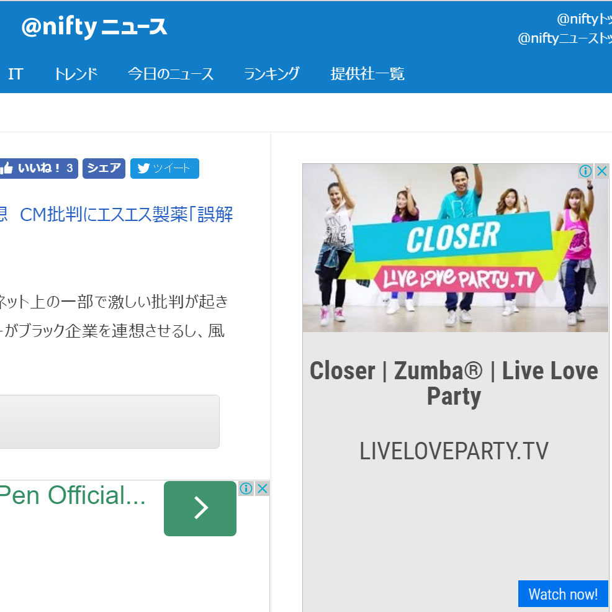The width and height of the screenshot is (612, 612).
Task: Open the Pen Official ad link
Action: (x=73, y=495)
